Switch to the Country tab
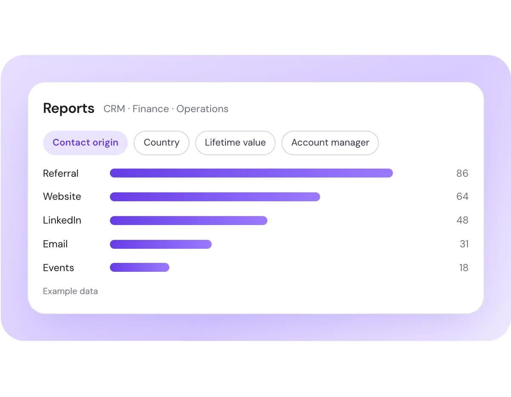The image size is (511, 397). pyautogui.click(x=161, y=143)
